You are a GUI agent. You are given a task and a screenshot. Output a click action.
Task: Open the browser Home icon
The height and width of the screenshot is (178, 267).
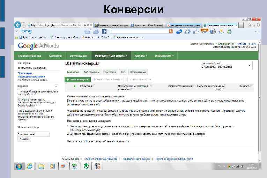[x=250, y=25]
